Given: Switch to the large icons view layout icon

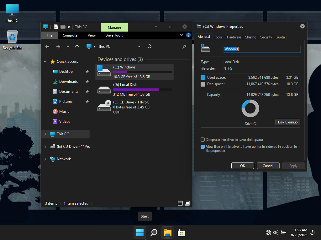Looking at the screenshot, I should coord(187,203).
